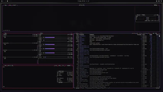Toggle the mem box label
Screen dimensions: 163x92
pos(5,33)
